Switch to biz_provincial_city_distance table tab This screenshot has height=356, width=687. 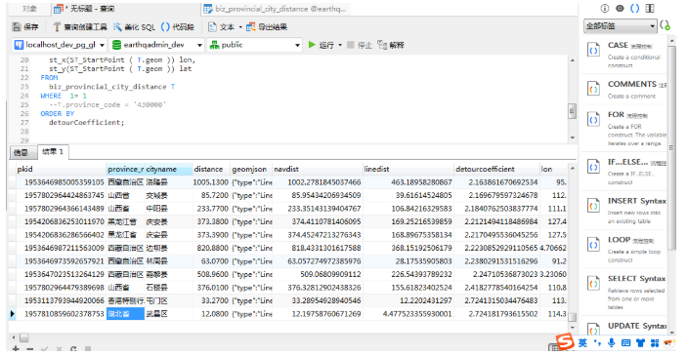click(275, 9)
